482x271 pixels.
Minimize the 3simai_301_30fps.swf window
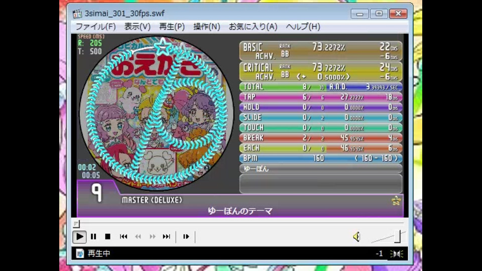pos(359,14)
